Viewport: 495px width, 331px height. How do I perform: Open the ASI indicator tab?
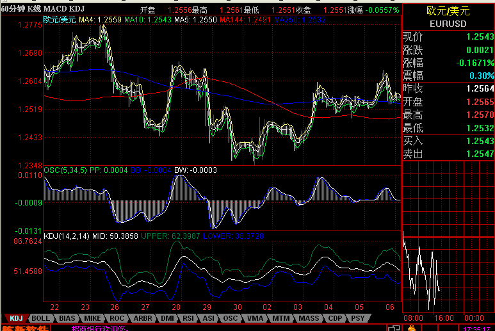click(x=208, y=318)
